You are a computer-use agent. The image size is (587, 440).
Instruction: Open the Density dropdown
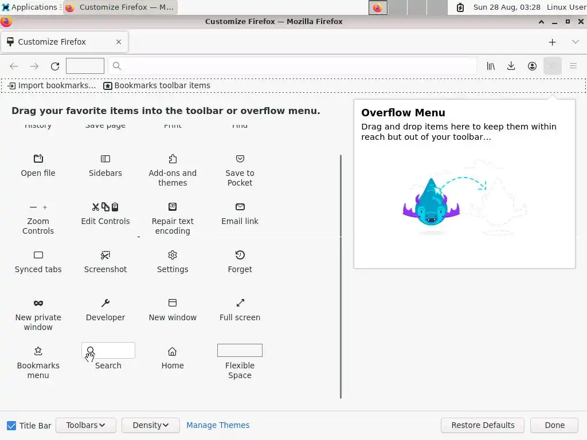pyautogui.click(x=151, y=426)
